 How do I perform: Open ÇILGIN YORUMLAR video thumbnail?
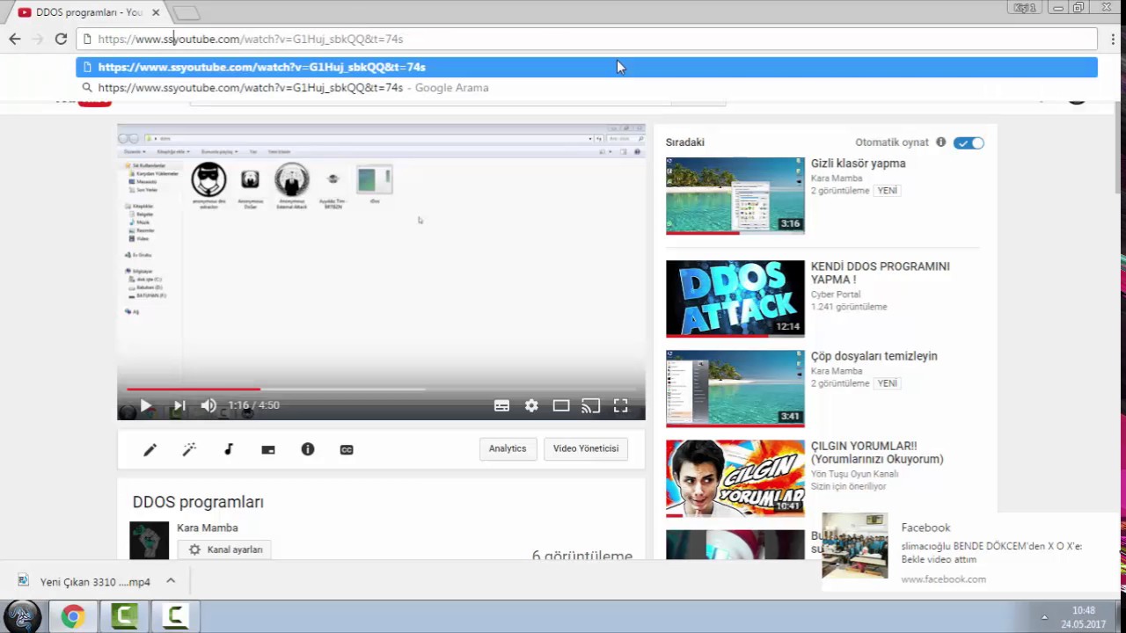pos(735,478)
